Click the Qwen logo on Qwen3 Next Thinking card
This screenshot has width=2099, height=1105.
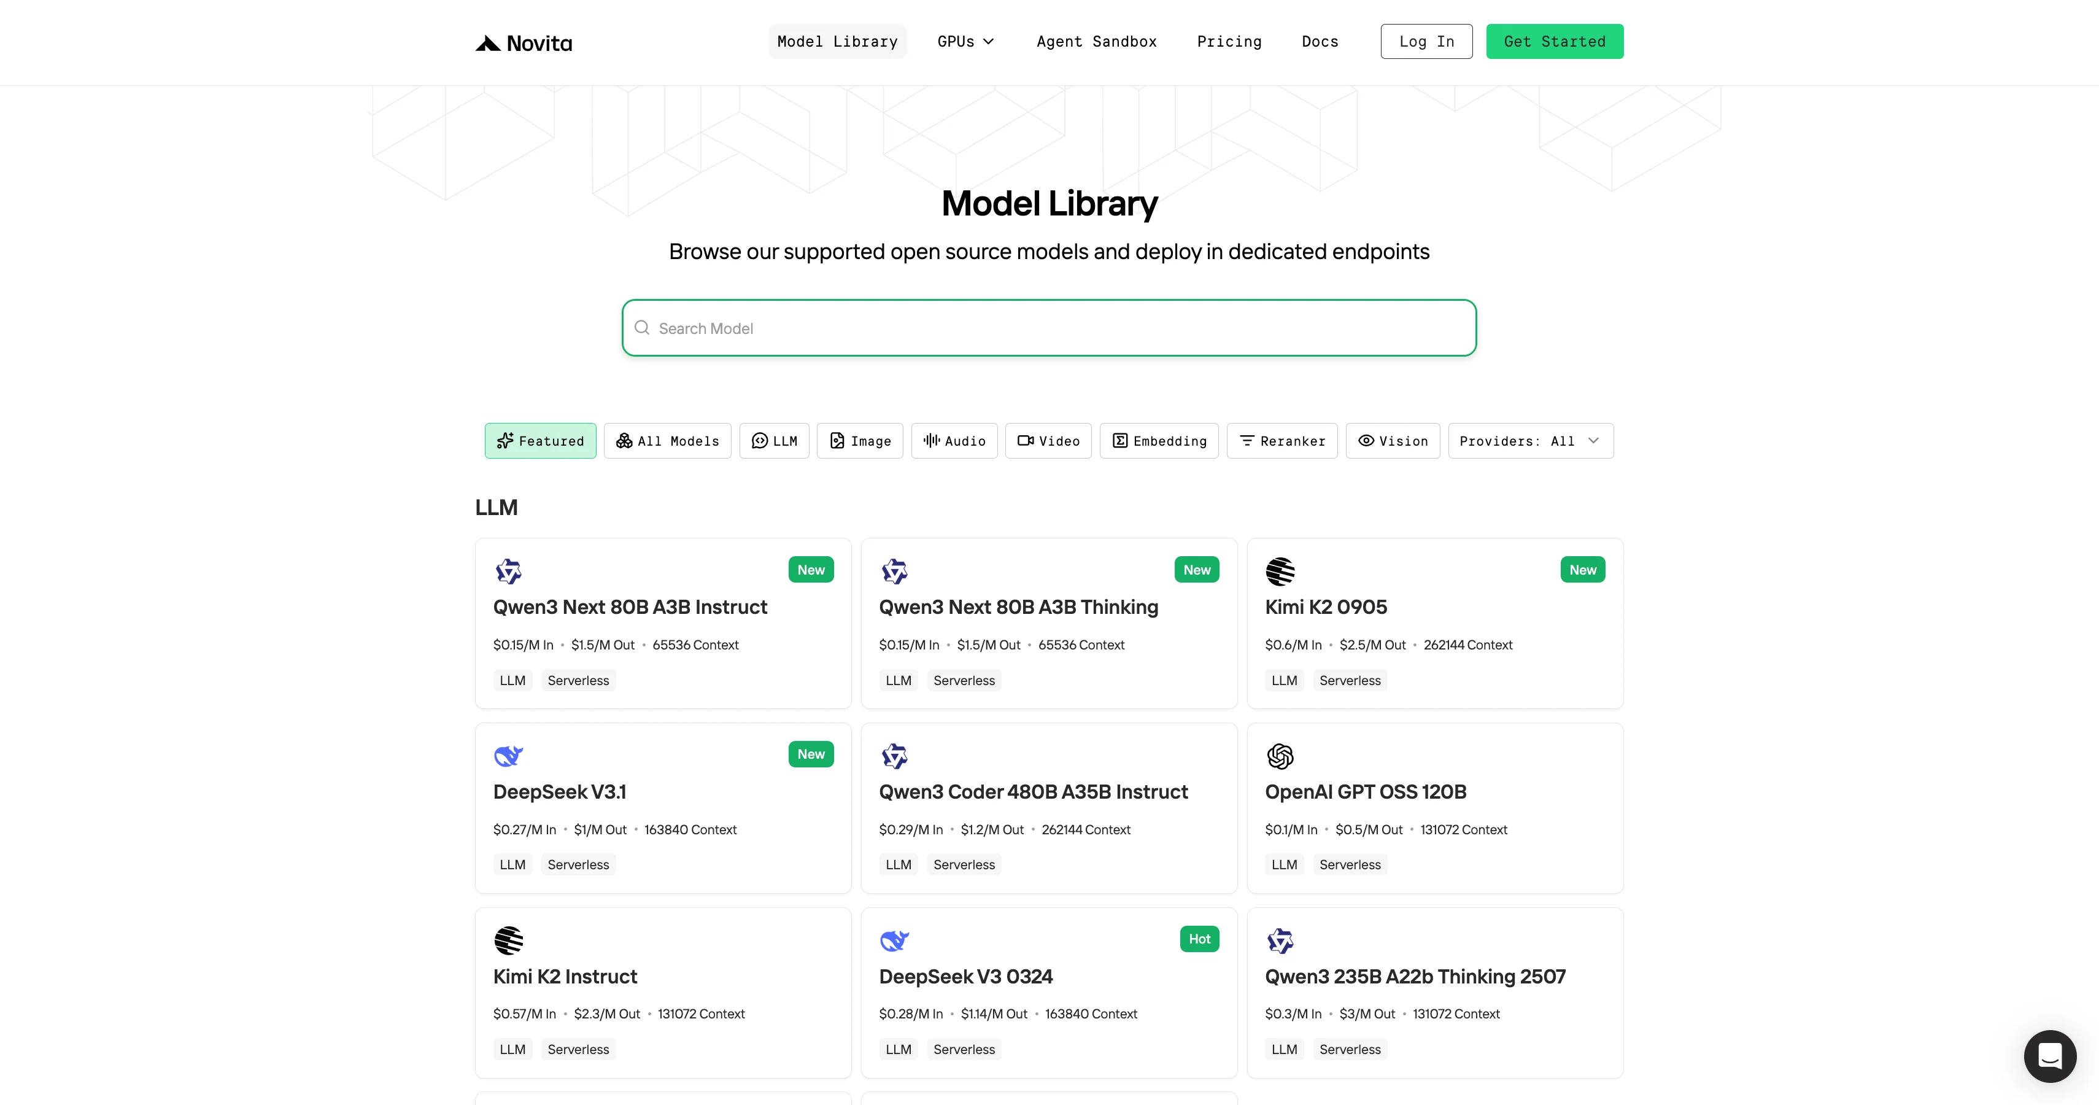(895, 572)
